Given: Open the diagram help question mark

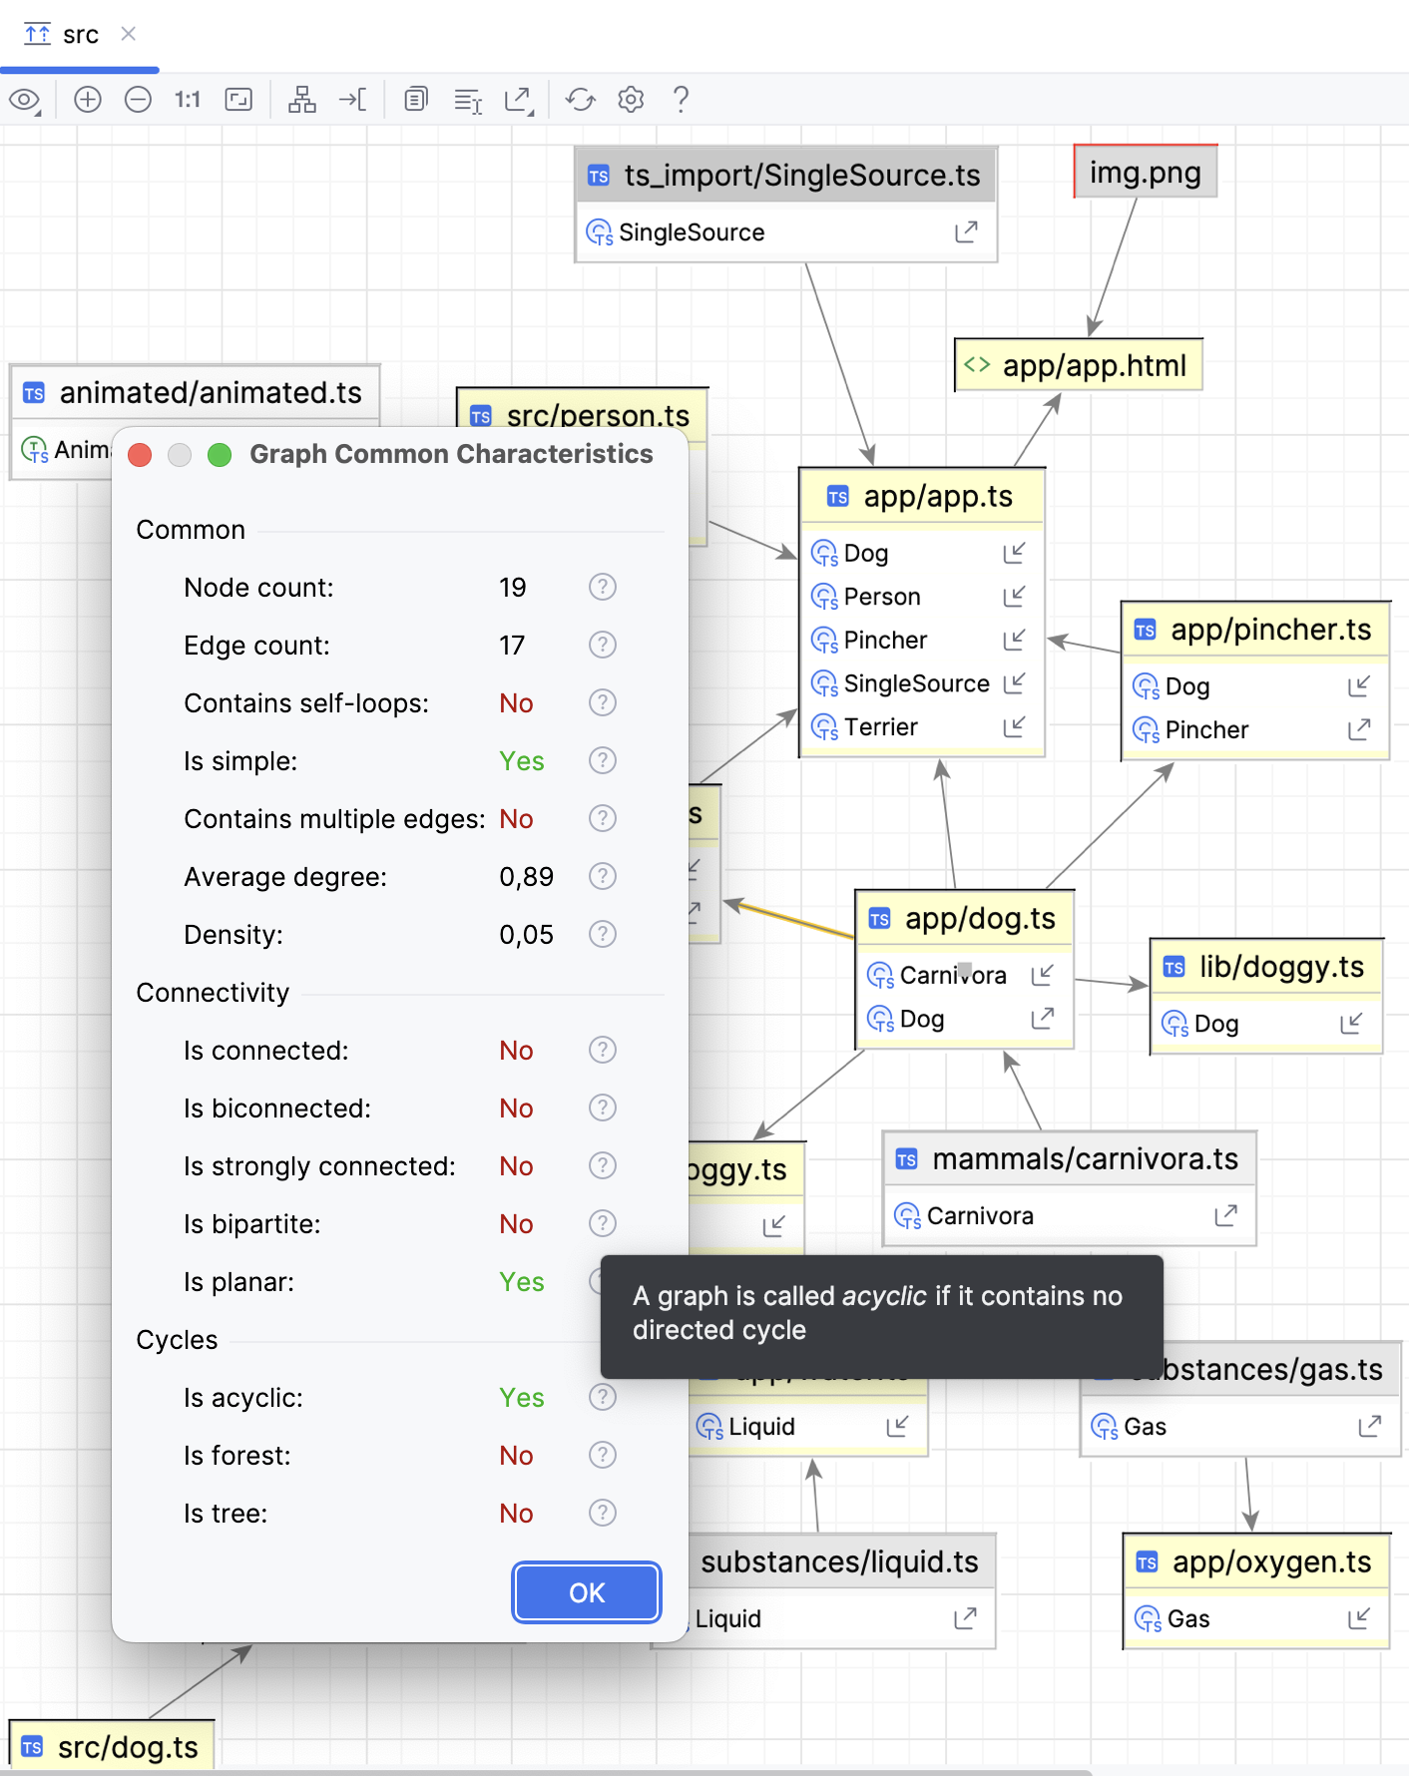Looking at the screenshot, I should [681, 100].
